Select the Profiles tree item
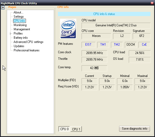155x137 pixels. (x=18, y=33)
